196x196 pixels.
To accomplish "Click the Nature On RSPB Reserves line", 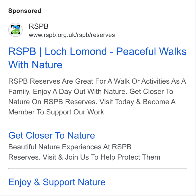I will point(92,102).
